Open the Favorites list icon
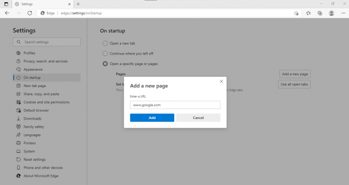349x185 pixels. coord(308,13)
